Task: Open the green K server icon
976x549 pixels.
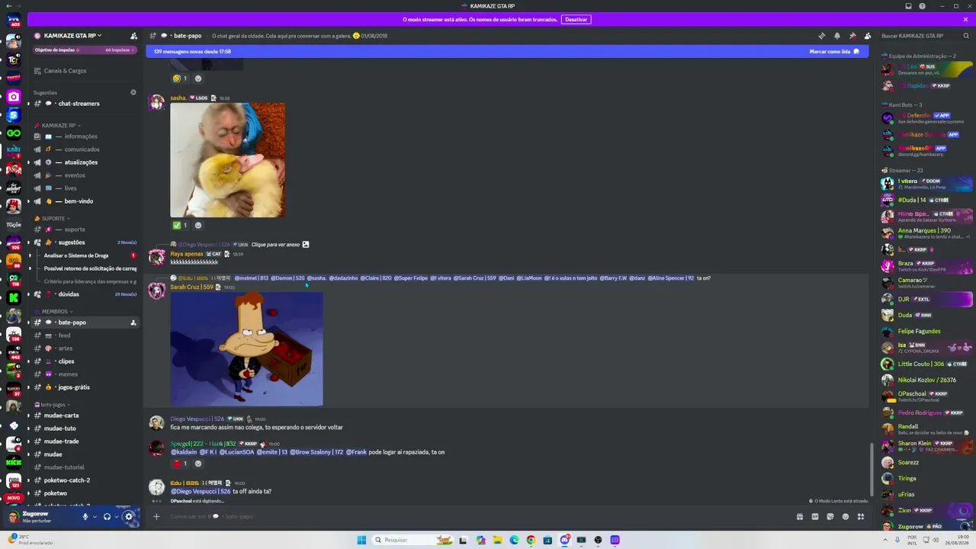Action: (x=14, y=298)
